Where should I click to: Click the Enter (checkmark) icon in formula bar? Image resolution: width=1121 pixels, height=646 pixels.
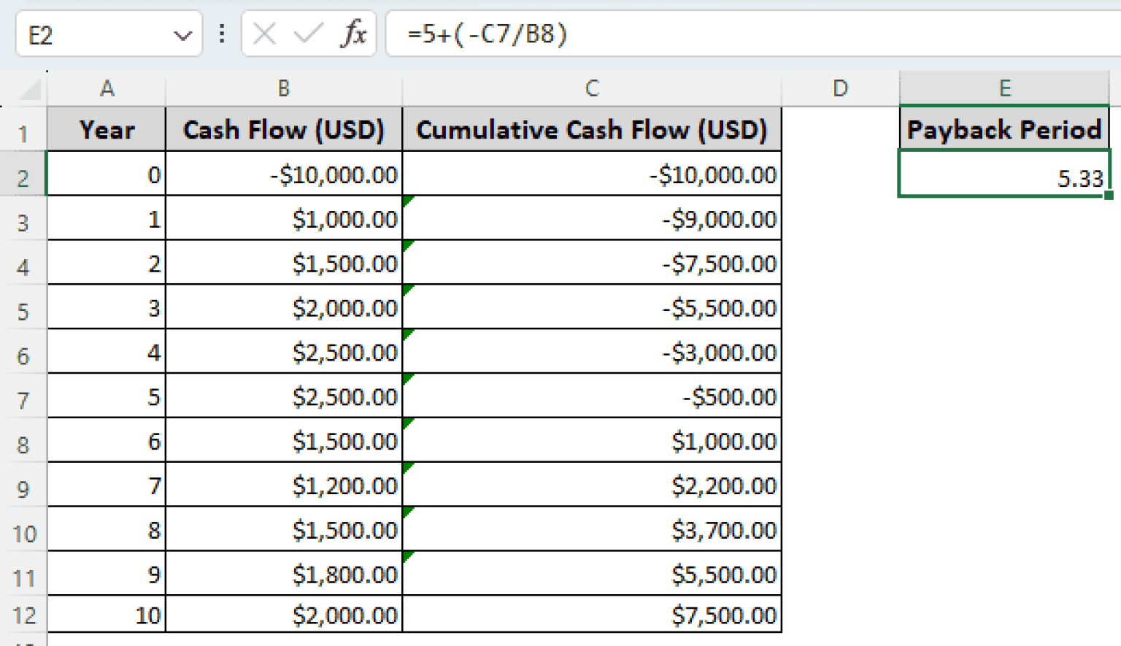308,34
